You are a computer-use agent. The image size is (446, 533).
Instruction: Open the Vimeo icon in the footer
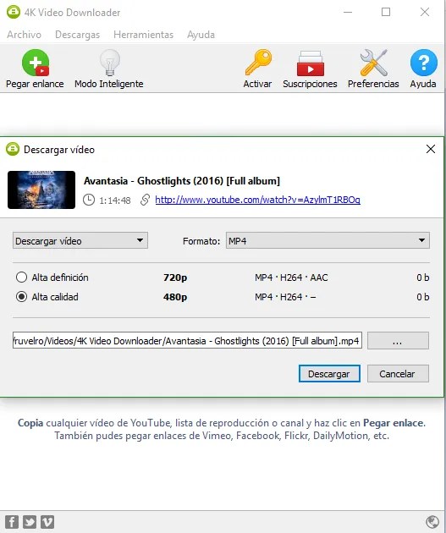47,522
